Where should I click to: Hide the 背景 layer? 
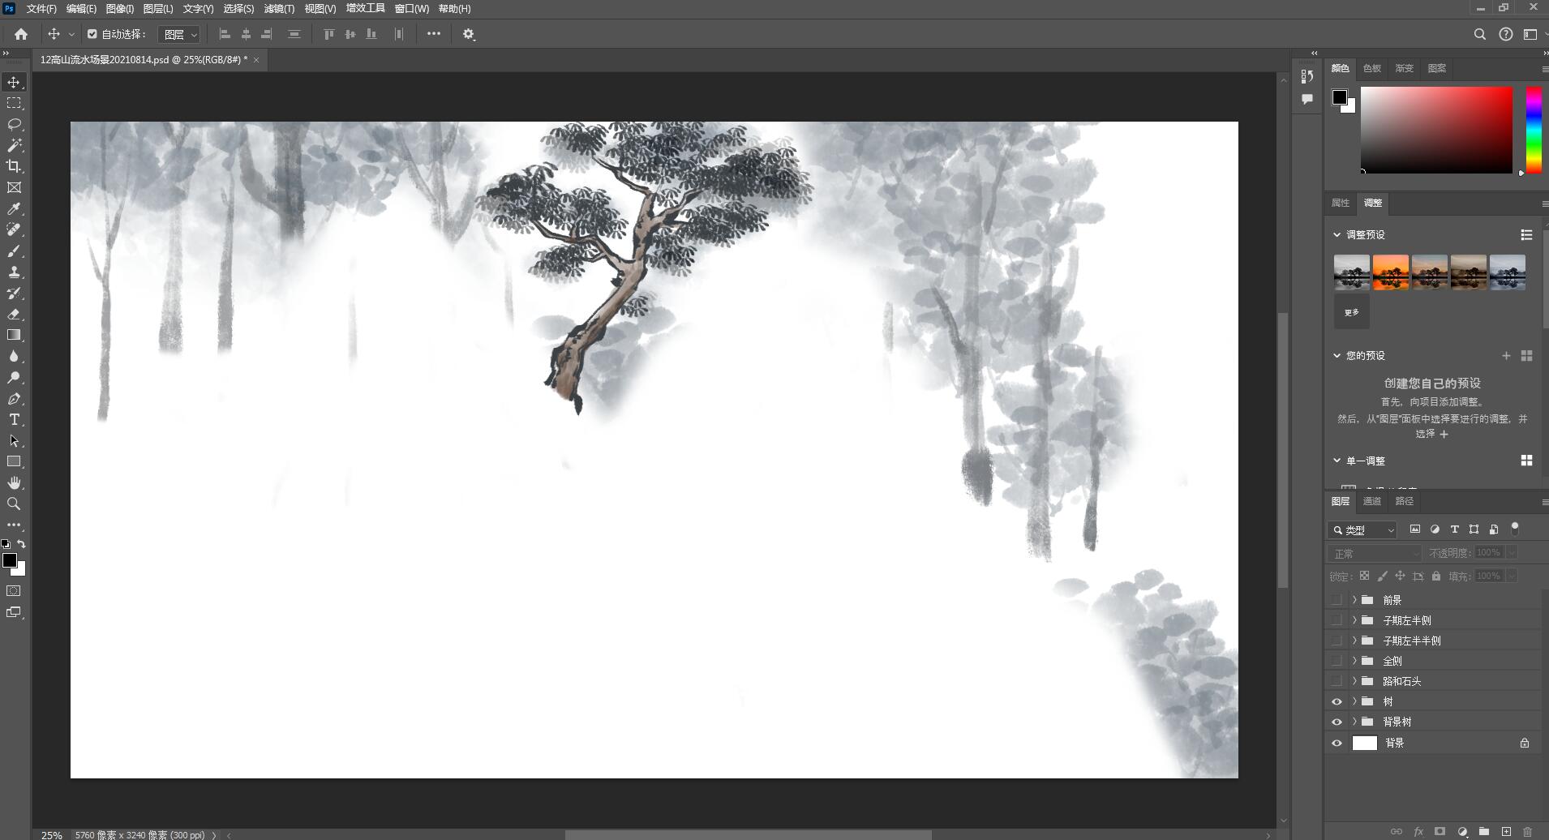pos(1337,743)
